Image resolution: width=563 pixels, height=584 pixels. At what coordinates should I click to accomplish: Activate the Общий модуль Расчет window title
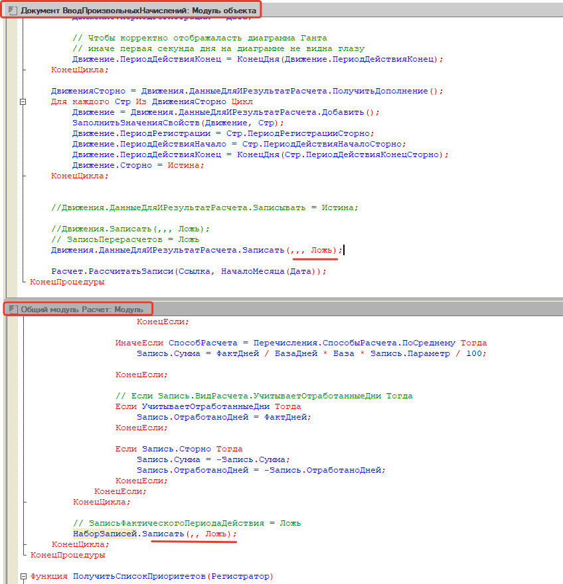coord(82,309)
